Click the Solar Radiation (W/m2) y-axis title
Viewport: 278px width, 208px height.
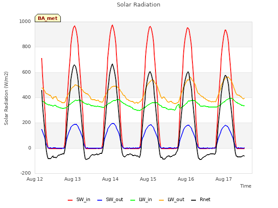click(x=6, y=98)
